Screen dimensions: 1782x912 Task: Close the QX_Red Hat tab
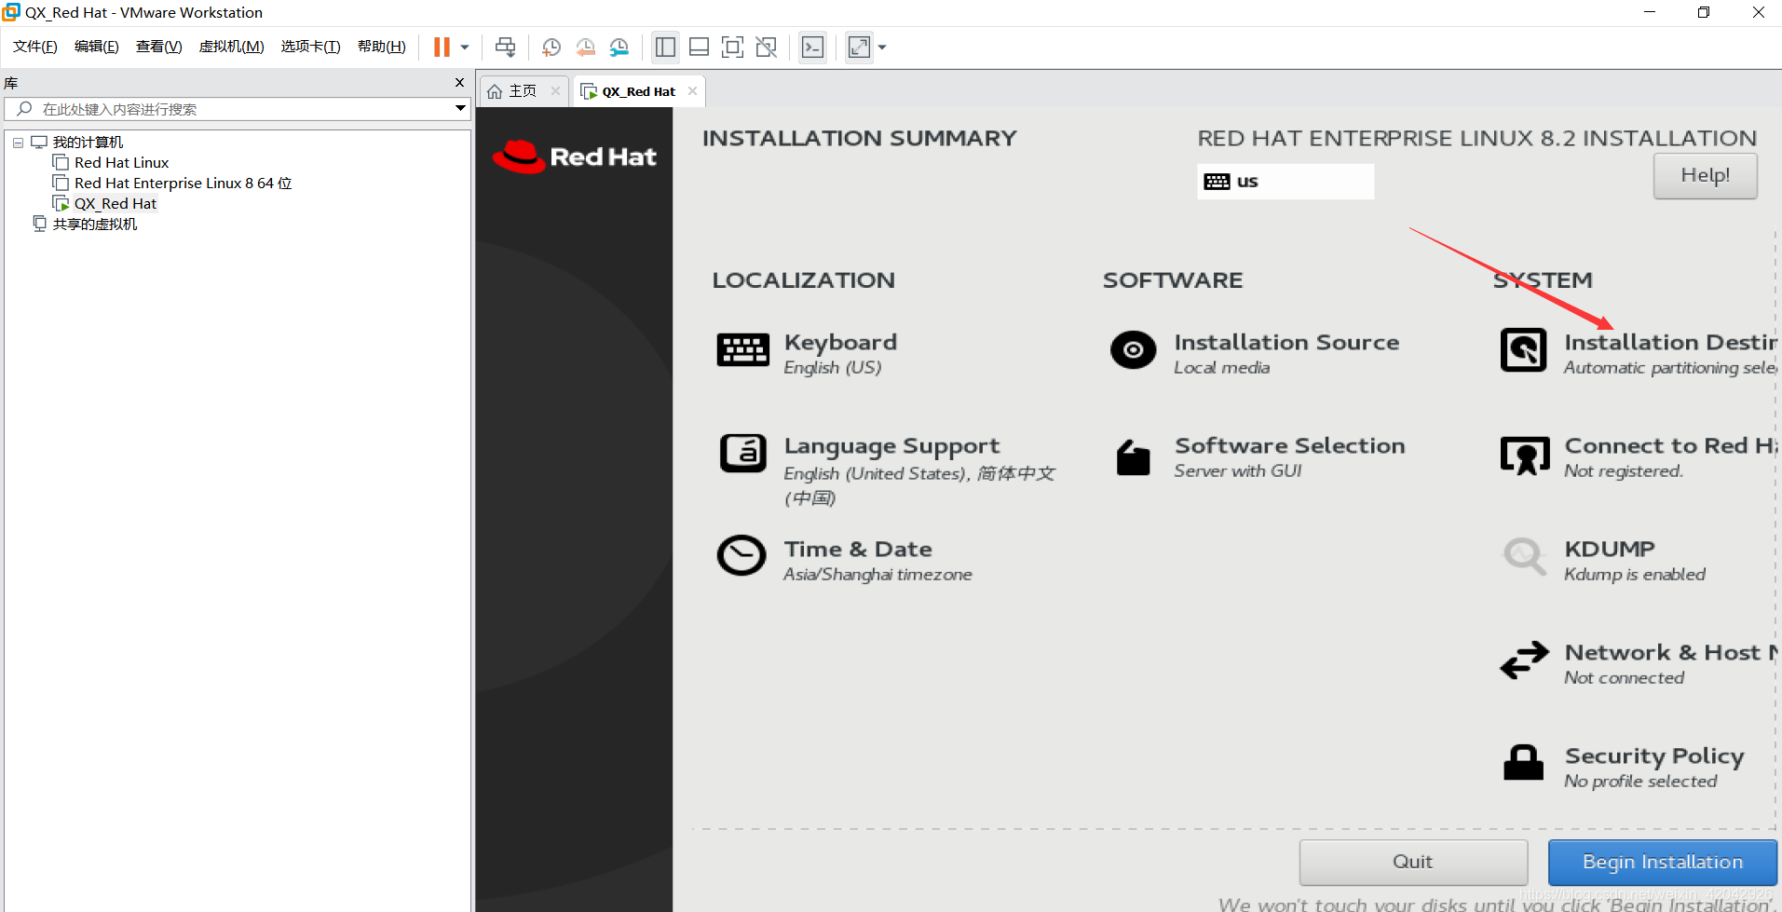[x=692, y=91]
